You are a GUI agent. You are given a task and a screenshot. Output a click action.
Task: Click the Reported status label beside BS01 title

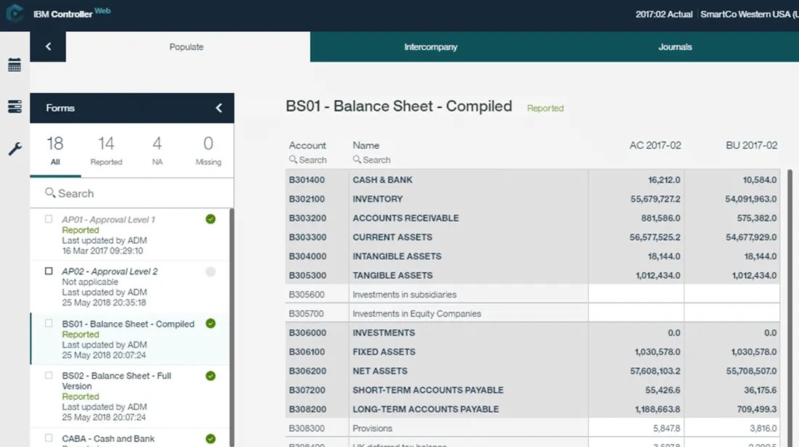[x=545, y=108]
